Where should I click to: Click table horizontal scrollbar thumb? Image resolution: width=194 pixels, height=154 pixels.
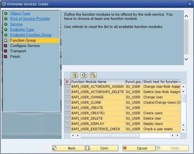tap(110, 136)
